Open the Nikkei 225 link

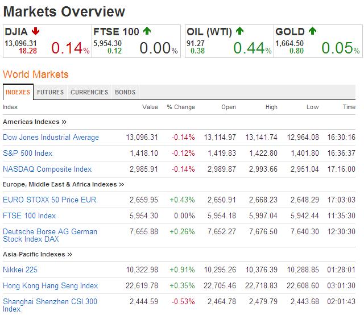[x=20, y=270]
